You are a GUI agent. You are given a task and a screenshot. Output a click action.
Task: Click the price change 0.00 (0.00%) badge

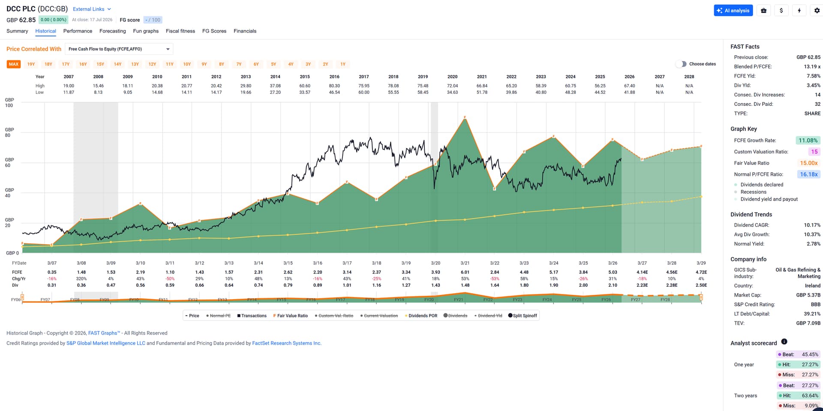(54, 20)
